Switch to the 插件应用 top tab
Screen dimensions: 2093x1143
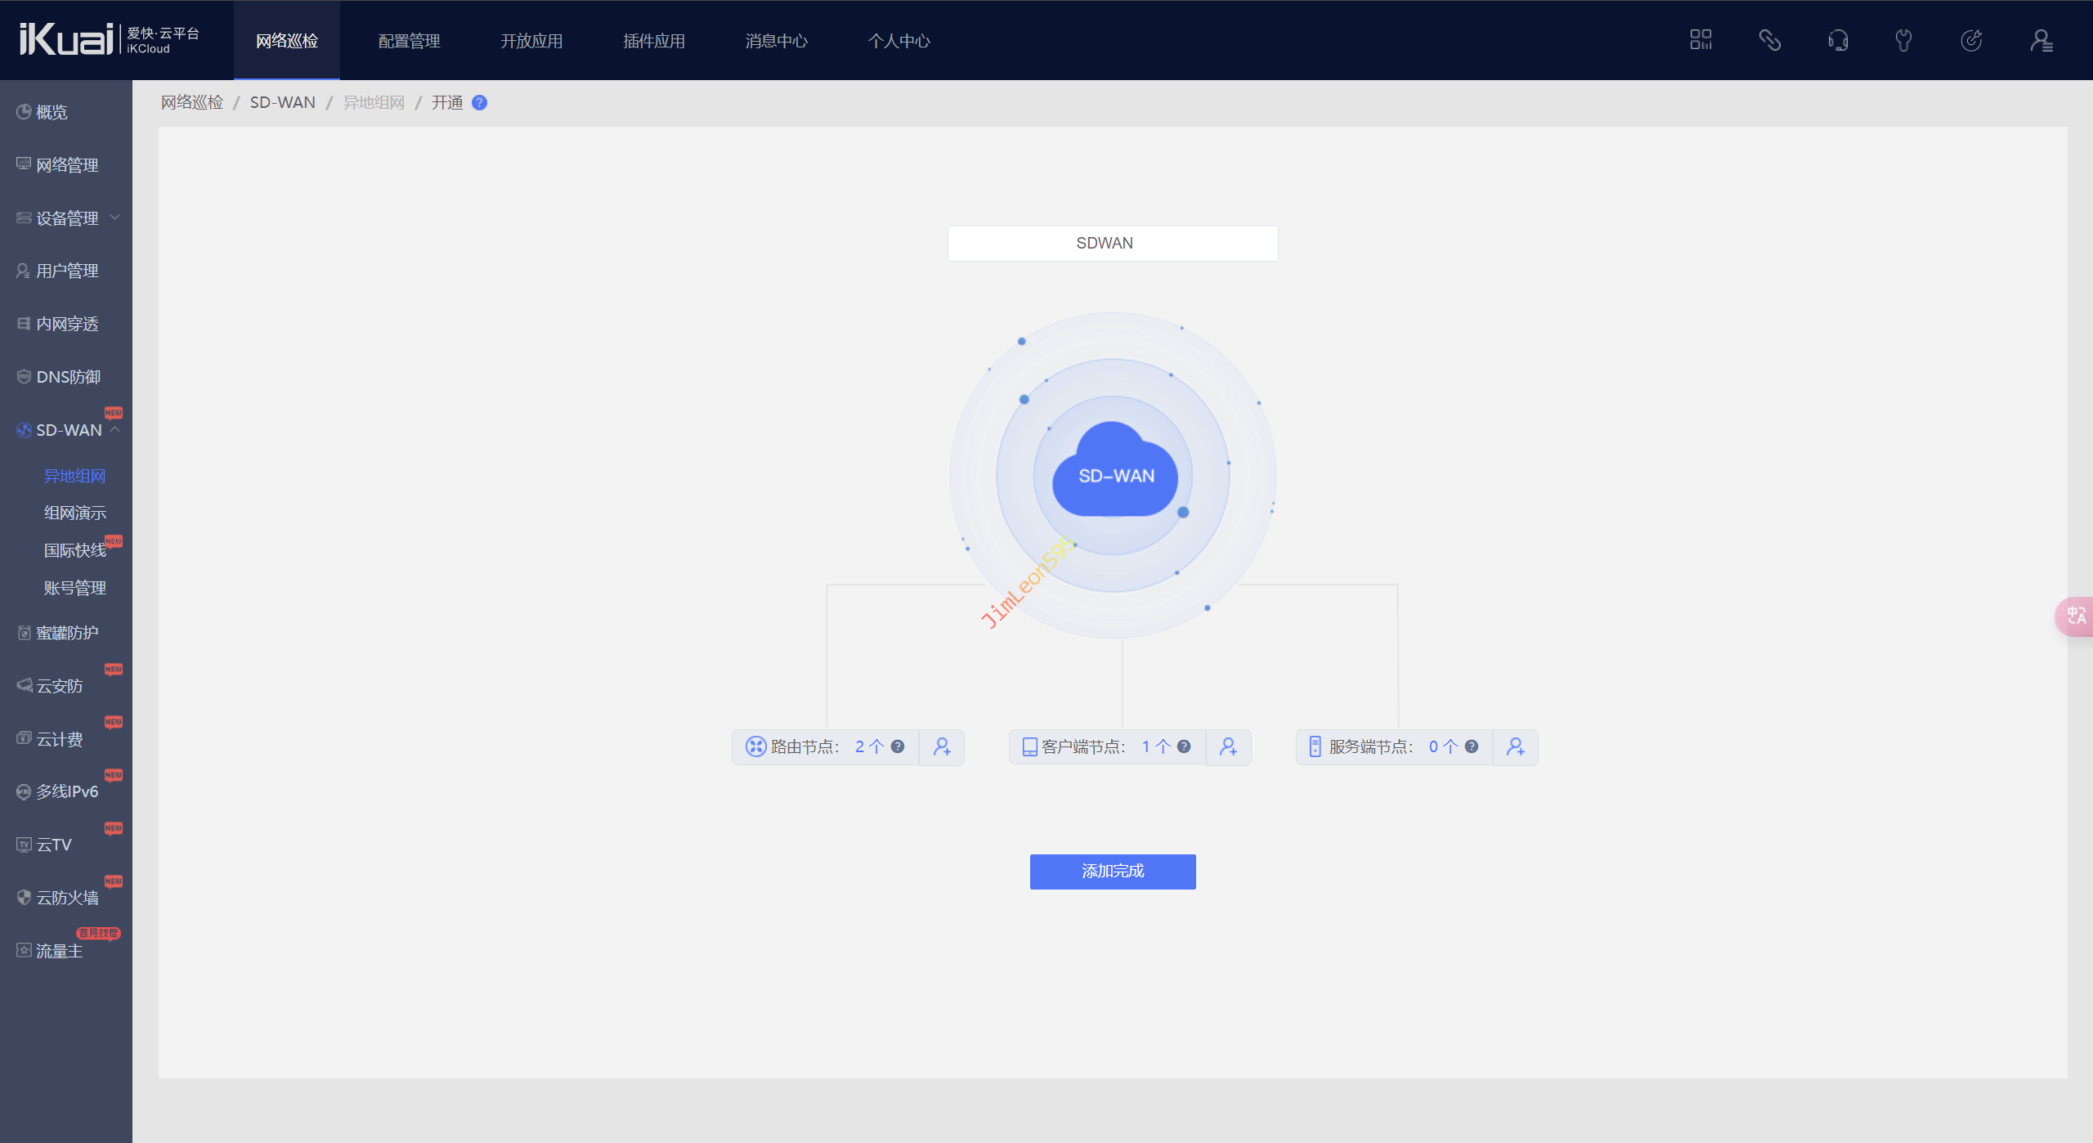[653, 41]
